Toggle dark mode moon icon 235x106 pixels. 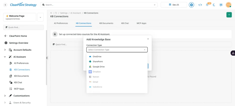coord(214,5)
